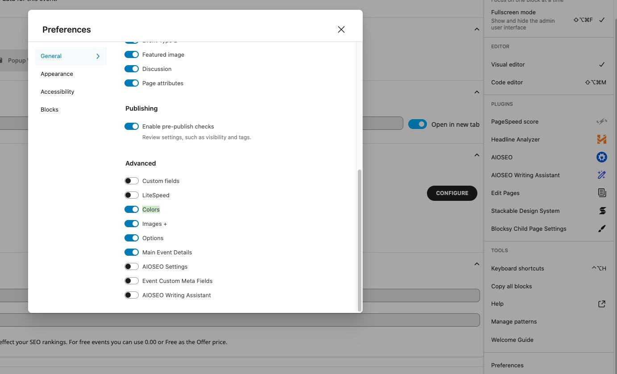Toggle the Open in new tab switch
The height and width of the screenshot is (374, 617).
(x=418, y=125)
